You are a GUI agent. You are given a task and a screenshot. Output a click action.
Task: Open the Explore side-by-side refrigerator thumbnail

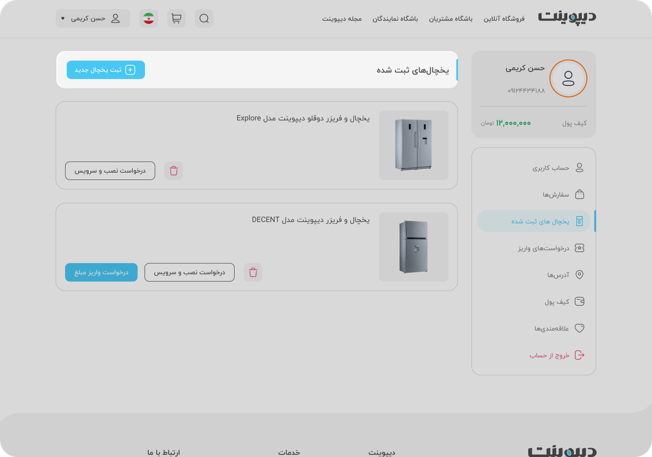(x=413, y=145)
